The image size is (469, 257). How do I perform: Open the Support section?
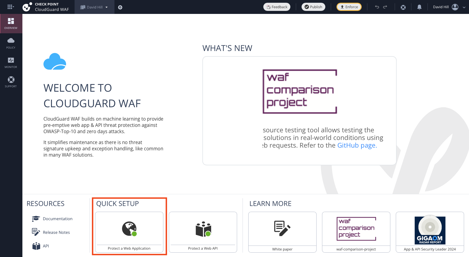[11, 82]
